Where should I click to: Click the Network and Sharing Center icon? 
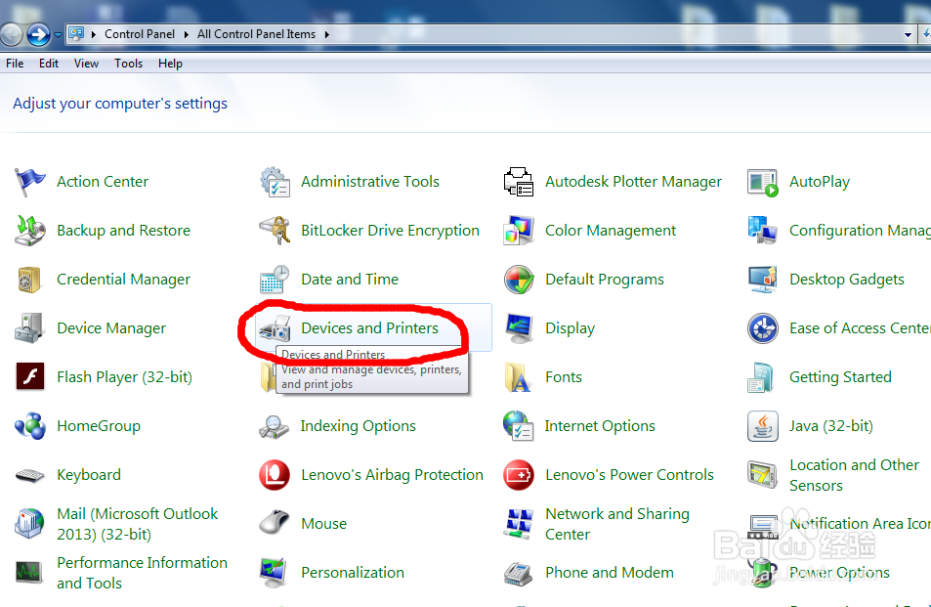point(519,524)
